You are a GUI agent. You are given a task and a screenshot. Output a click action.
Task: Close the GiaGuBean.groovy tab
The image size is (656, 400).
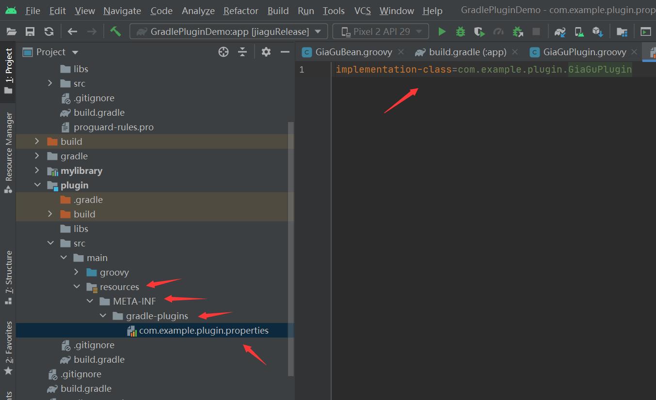[x=401, y=52]
